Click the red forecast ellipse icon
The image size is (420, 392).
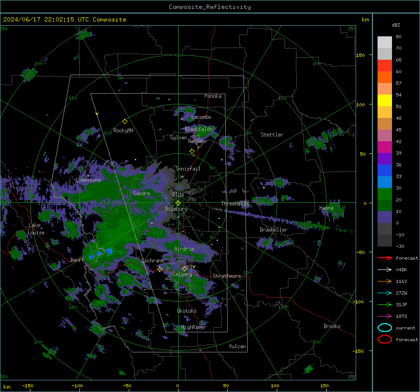click(x=385, y=339)
